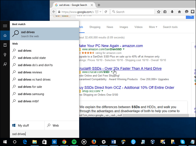196x146 pixels.
Task: Click 'My stuff' search filter
Action: coord(27,125)
